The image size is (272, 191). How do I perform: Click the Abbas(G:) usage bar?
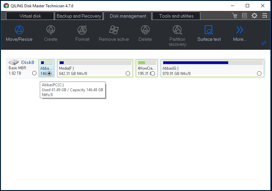pyautogui.click(x=213, y=63)
